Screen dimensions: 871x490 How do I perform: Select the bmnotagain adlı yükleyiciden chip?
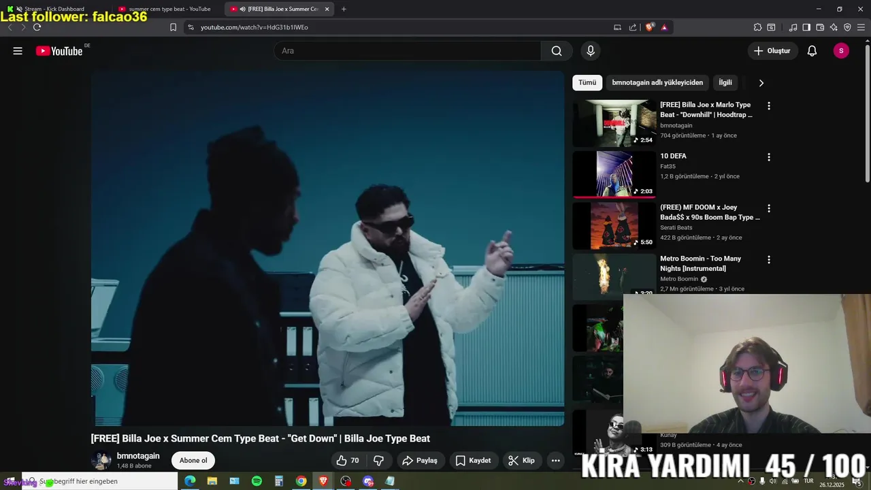coord(657,82)
